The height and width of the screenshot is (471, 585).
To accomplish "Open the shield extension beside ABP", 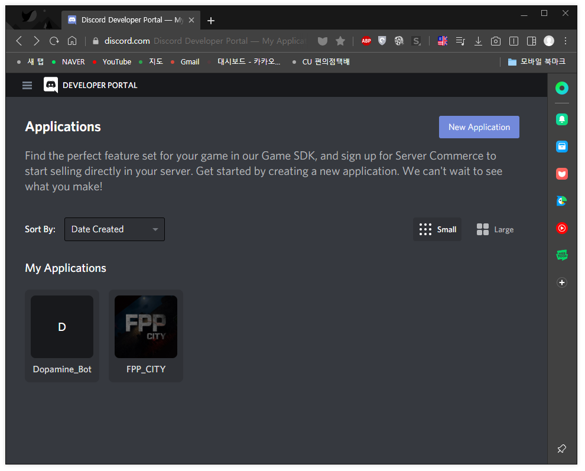I will [382, 41].
